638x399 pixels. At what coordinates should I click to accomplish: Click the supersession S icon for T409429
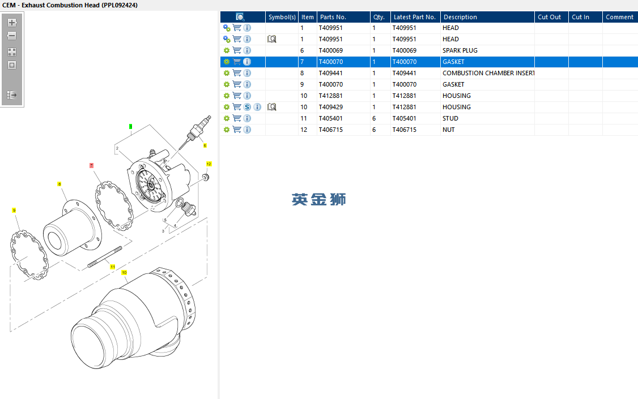click(247, 107)
